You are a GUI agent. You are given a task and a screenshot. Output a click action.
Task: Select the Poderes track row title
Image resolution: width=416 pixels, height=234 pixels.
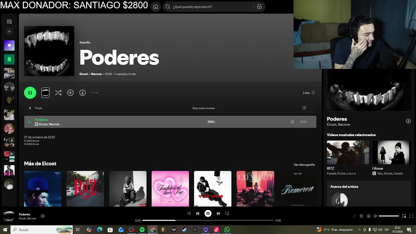coord(41,120)
